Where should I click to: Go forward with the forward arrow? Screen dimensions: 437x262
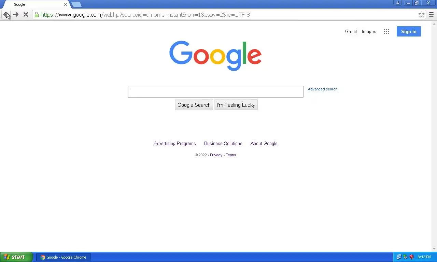pyautogui.click(x=16, y=15)
